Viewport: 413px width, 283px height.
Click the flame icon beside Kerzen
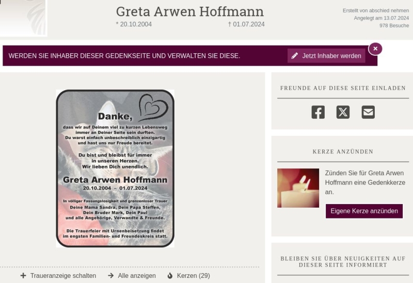(x=170, y=276)
